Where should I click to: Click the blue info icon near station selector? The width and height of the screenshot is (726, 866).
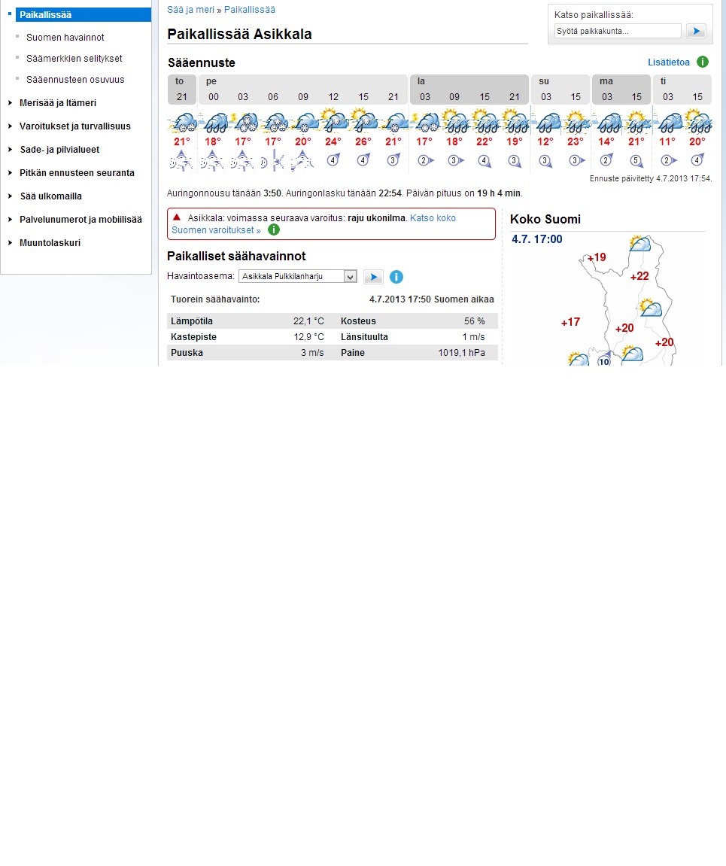tap(396, 277)
